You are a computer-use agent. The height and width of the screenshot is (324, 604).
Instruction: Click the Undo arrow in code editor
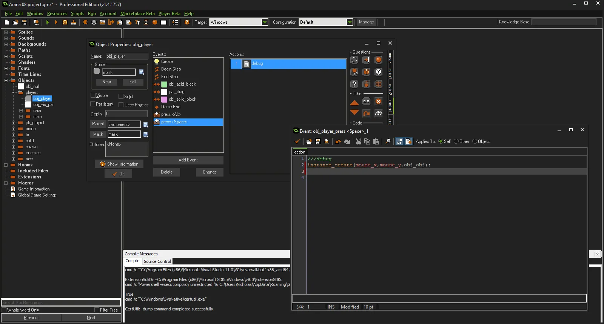(x=338, y=141)
